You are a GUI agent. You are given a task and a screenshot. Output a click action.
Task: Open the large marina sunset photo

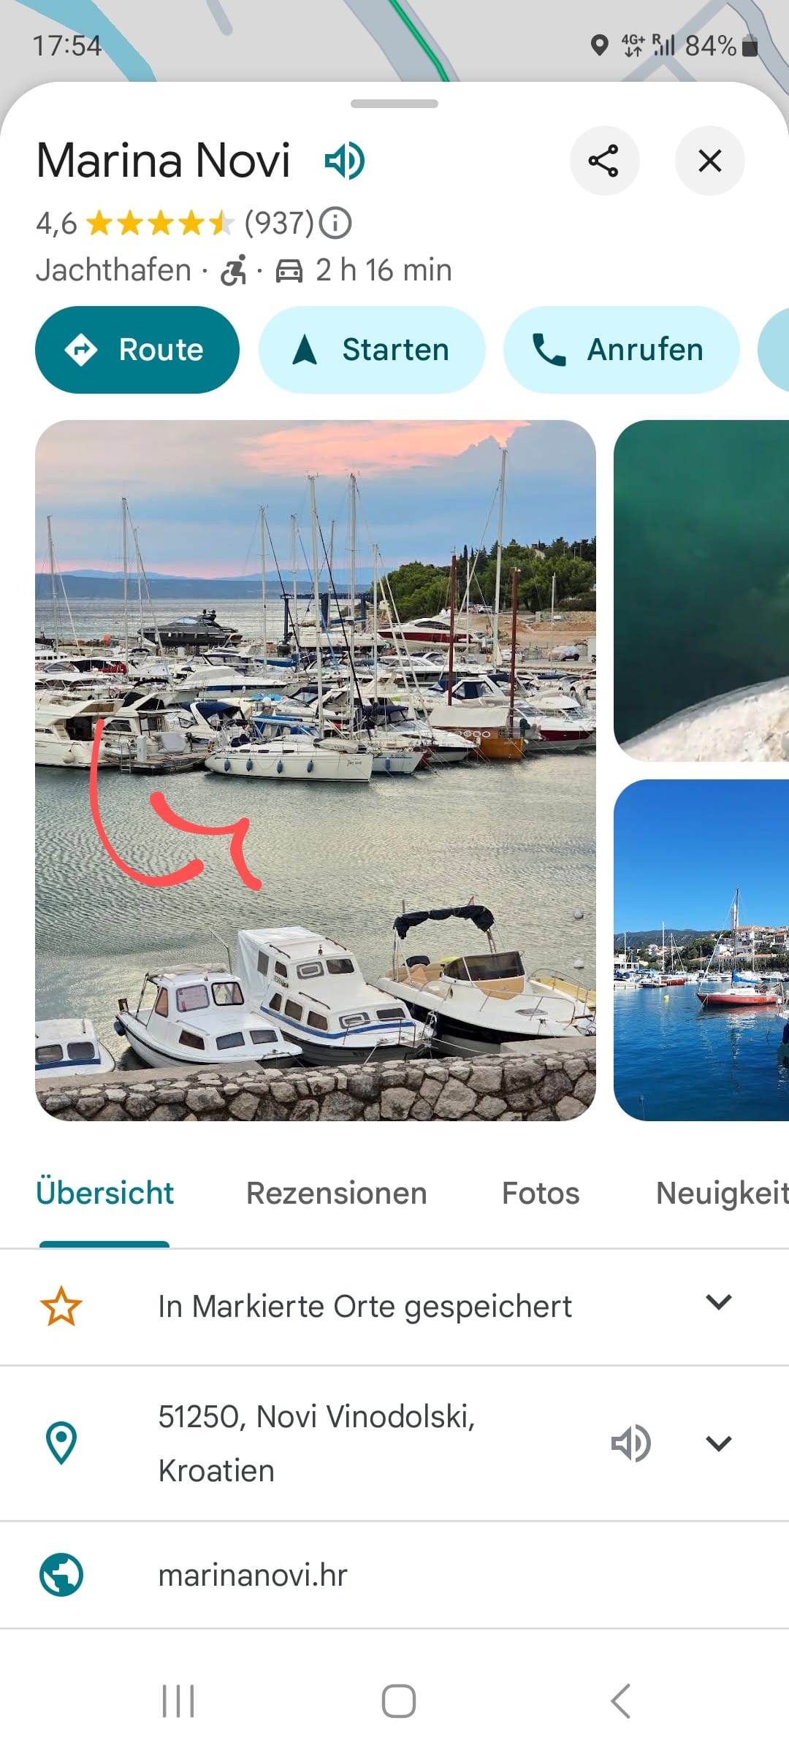(x=316, y=770)
